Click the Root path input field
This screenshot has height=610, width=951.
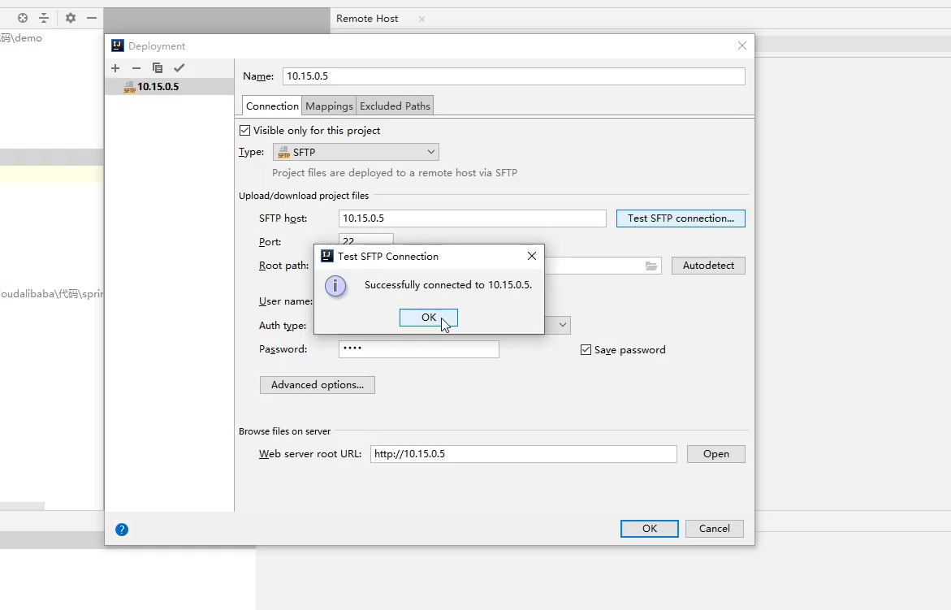[x=603, y=266]
